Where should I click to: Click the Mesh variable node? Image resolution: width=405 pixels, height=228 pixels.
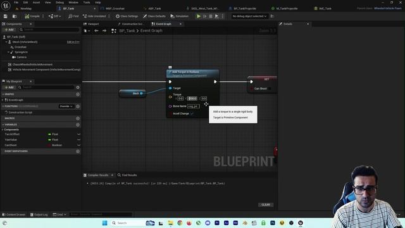pyautogui.click(x=132, y=93)
